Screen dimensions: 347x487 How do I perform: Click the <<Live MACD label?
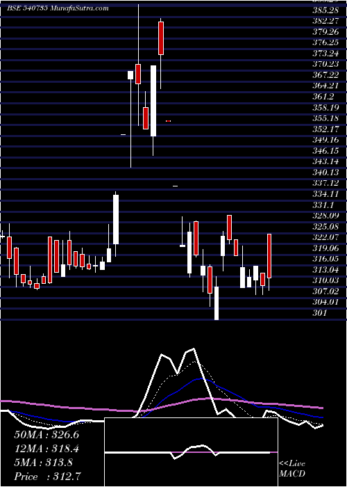coord(292,469)
